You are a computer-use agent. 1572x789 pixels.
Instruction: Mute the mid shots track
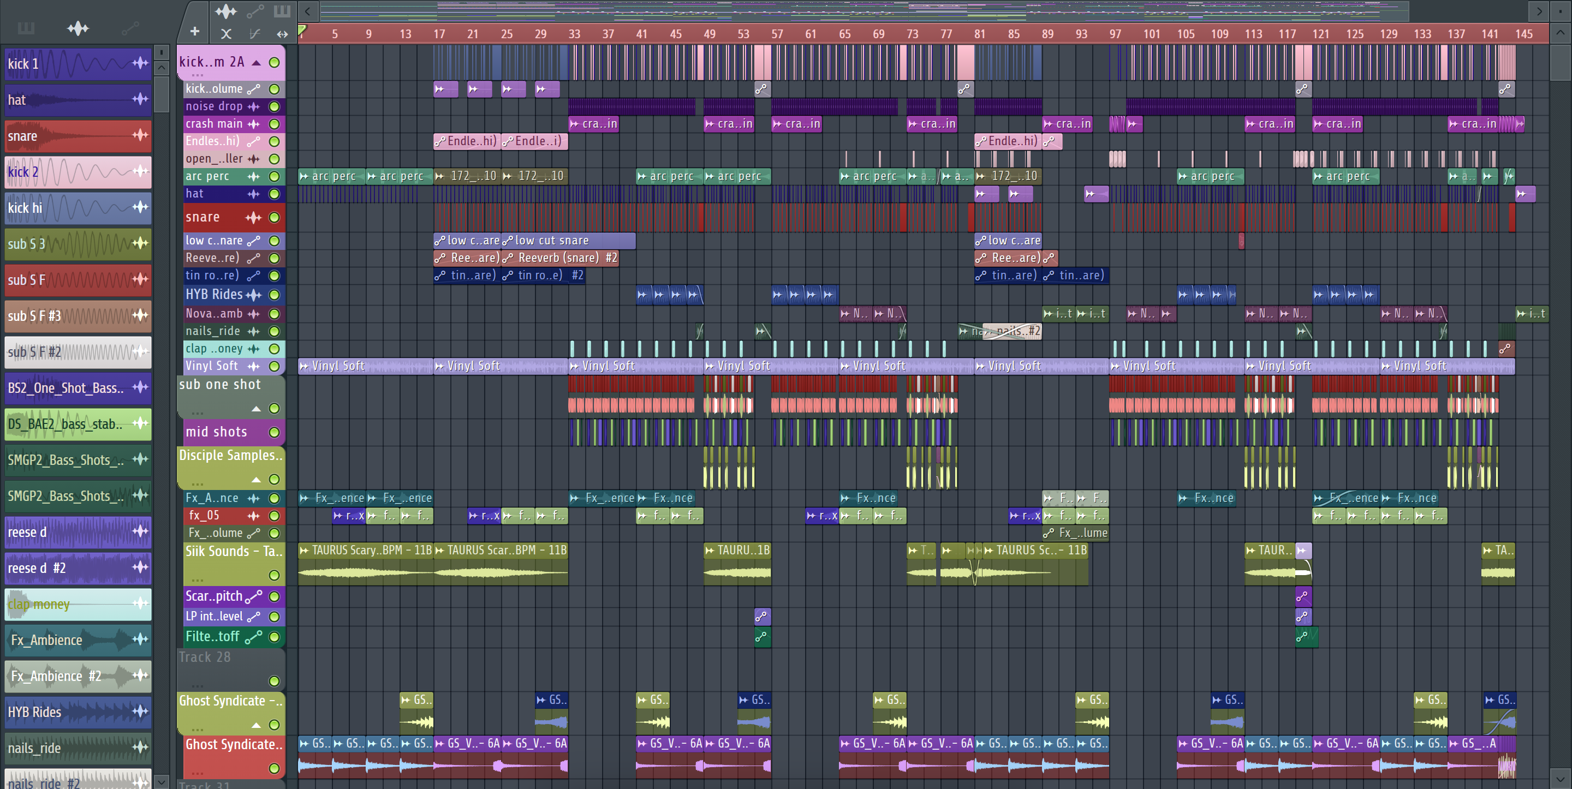click(x=275, y=432)
